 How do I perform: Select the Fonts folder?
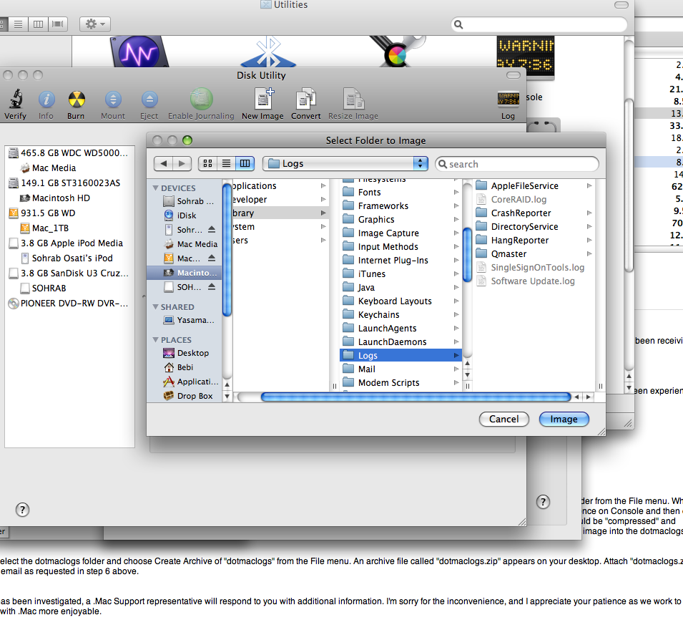pyautogui.click(x=400, y=193)
